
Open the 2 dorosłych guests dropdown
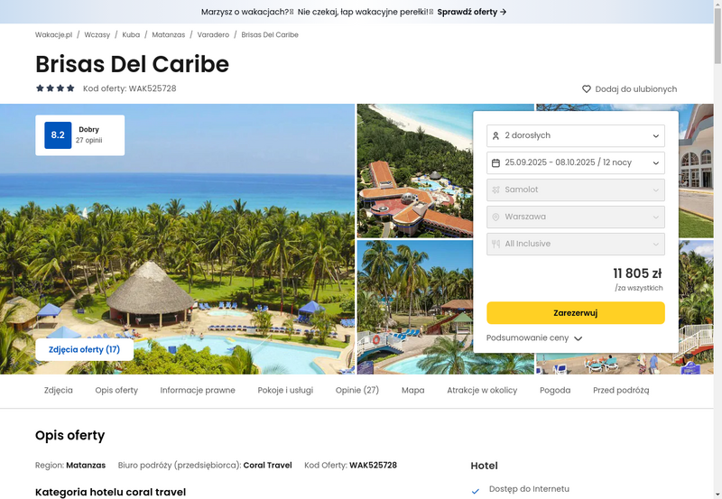click(576, 135)
